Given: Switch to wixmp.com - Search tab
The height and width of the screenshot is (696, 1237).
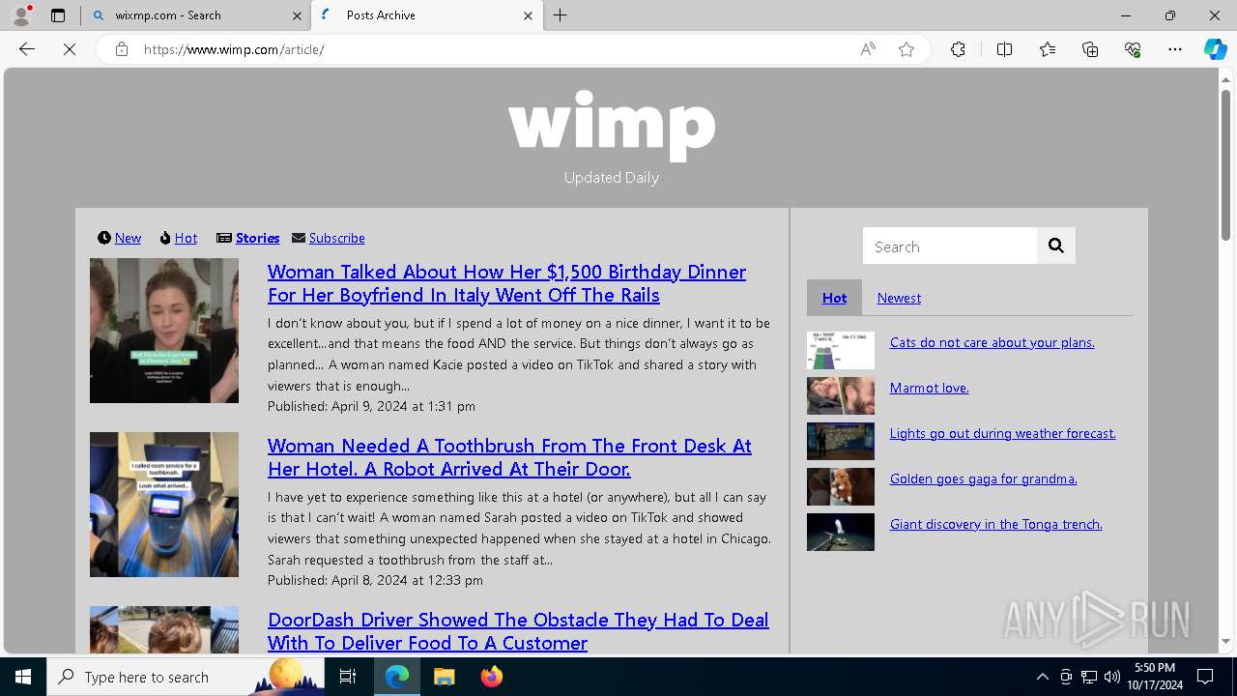Looking at the screenshot, I should [196, 15].
